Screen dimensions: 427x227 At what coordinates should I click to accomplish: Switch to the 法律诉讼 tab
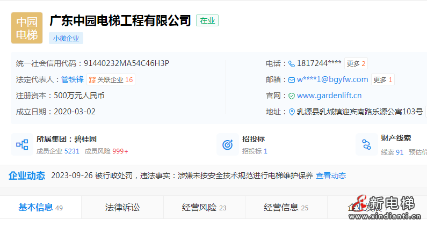click(x=122, y=208)
